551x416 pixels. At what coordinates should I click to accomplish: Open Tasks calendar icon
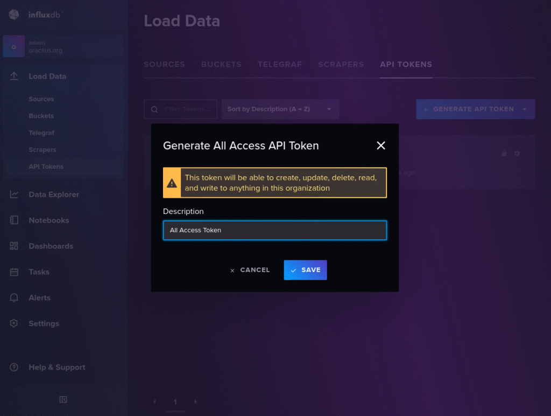14,272
